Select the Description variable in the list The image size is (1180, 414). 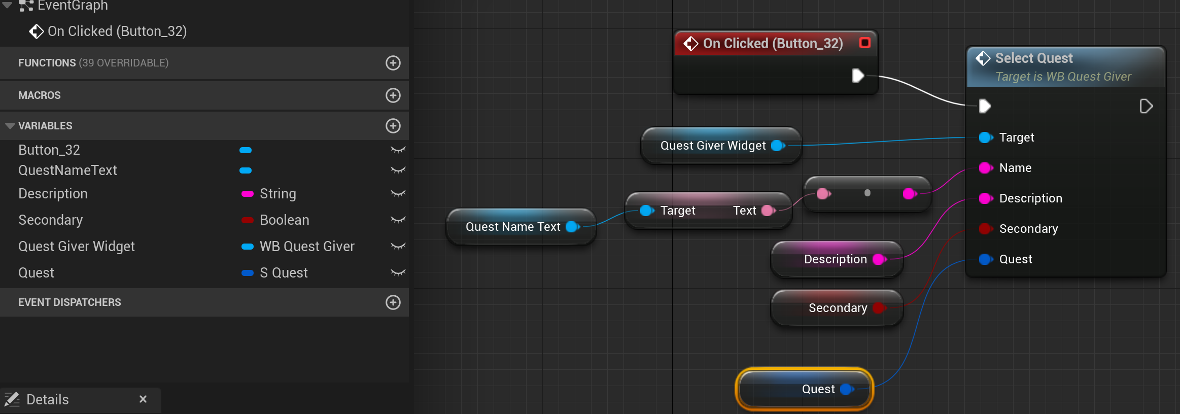point(53,194)
